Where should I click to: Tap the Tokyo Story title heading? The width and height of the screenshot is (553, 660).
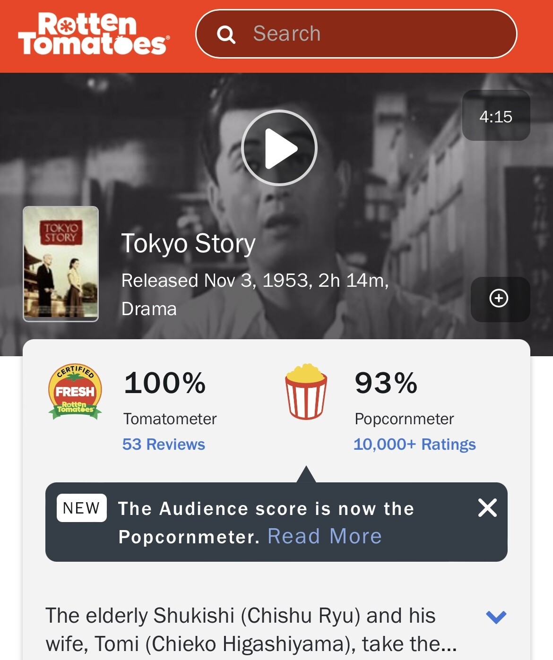tap(188, 243)
